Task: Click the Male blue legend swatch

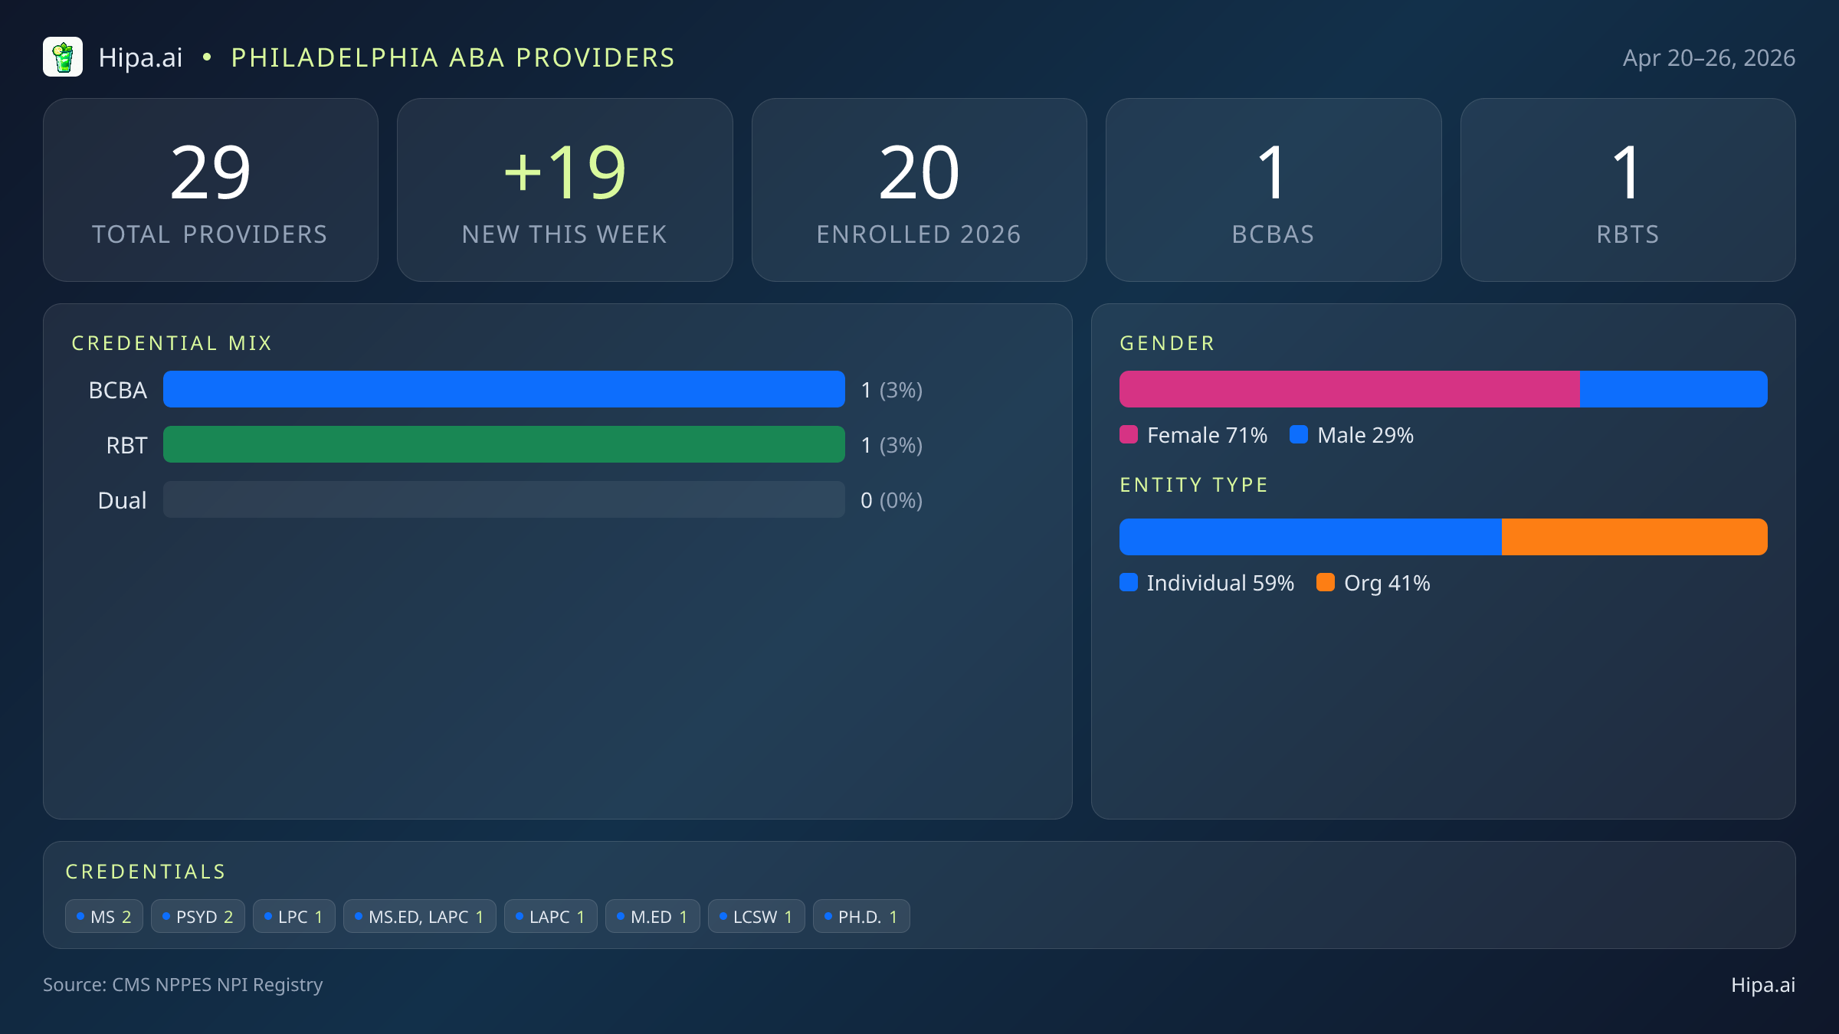Action: (1298, 435)
